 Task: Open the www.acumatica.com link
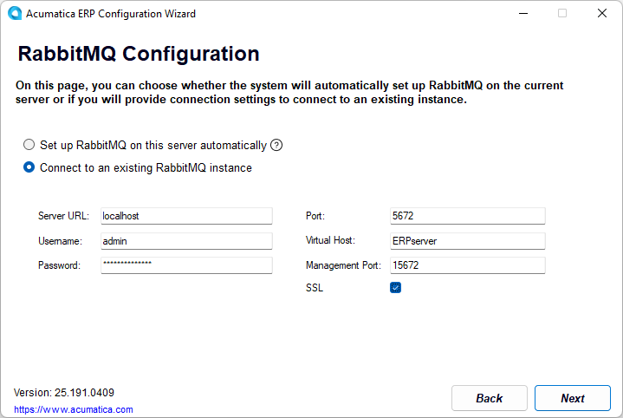coord(74,409)
